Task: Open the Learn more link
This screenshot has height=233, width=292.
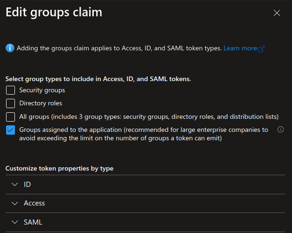Action: tap(240, 48)
